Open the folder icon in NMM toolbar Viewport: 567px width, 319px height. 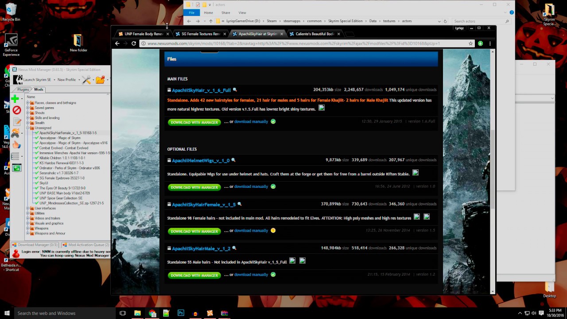100,80
